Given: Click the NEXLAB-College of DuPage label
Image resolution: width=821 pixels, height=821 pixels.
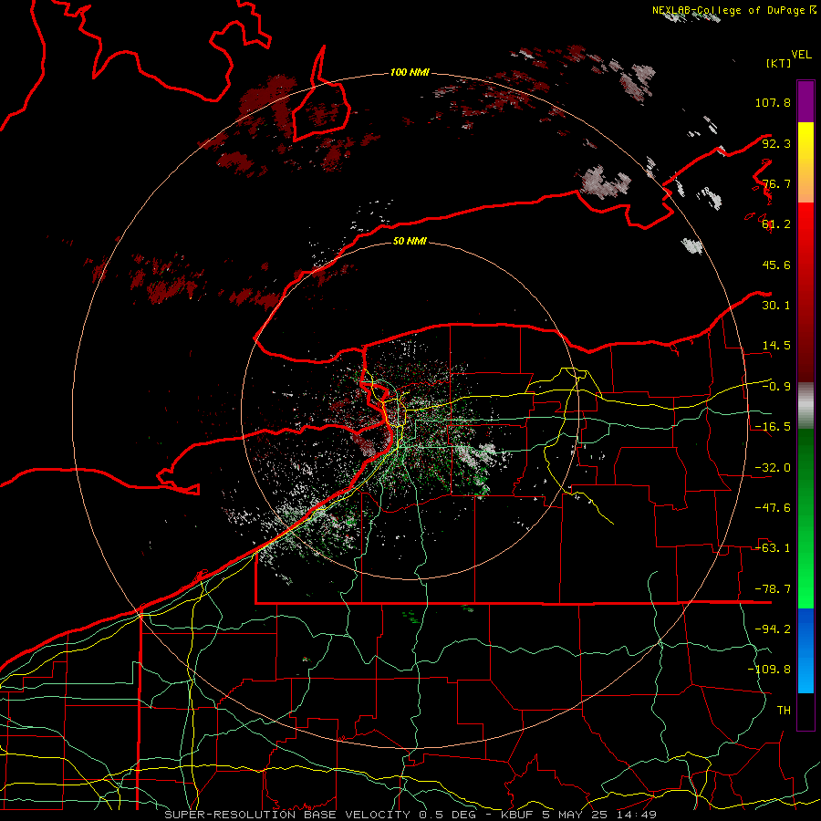Looking at the screenshot, I should tap(734, 10).
